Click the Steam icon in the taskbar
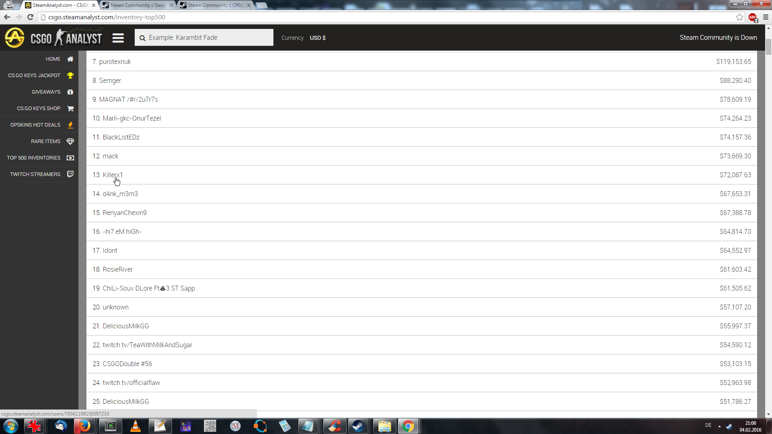The height and width of the screenshot is (434, 772). [x=358, y=426]
